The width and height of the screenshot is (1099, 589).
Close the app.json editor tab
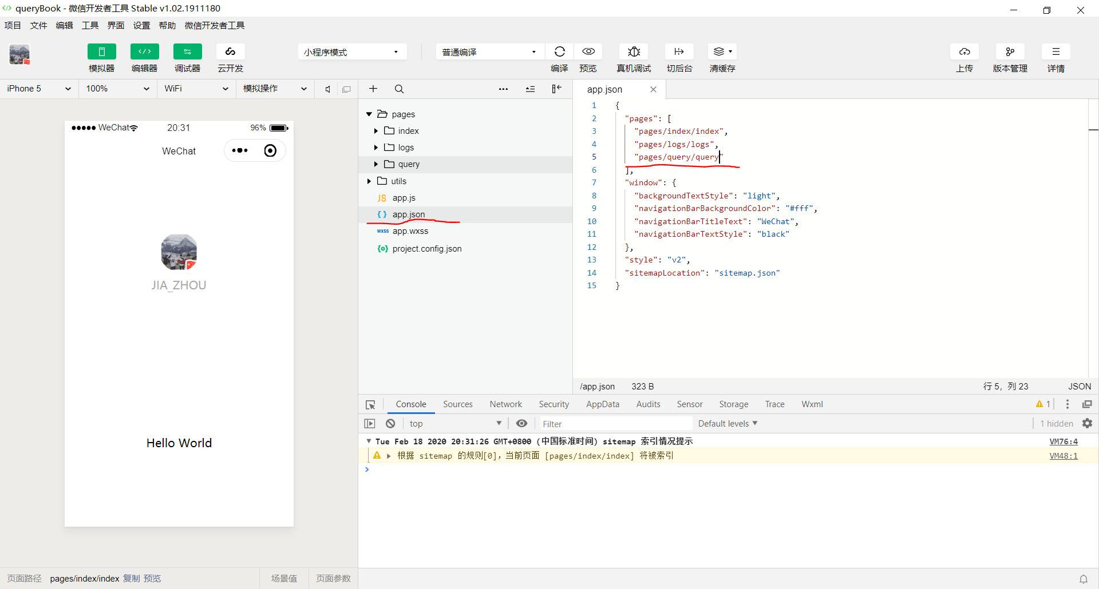coord(653,89)
